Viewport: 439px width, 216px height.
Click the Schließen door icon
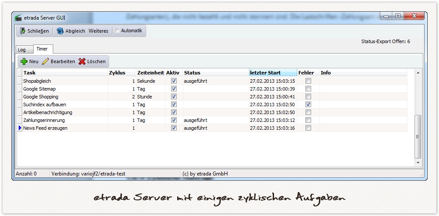[23, 31]
